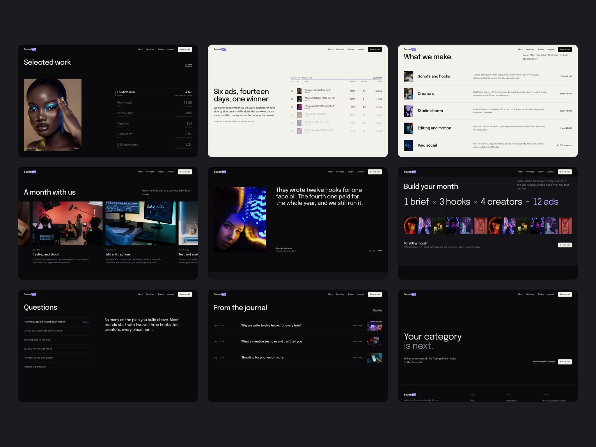Image resolution: width=596 pixels, height=447 pixels.
Task: Click the Paid social thumbnail
Action: click(408, 145)
